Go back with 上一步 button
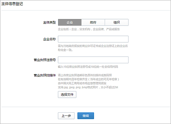171x124 pixels. tap(66, 116)
